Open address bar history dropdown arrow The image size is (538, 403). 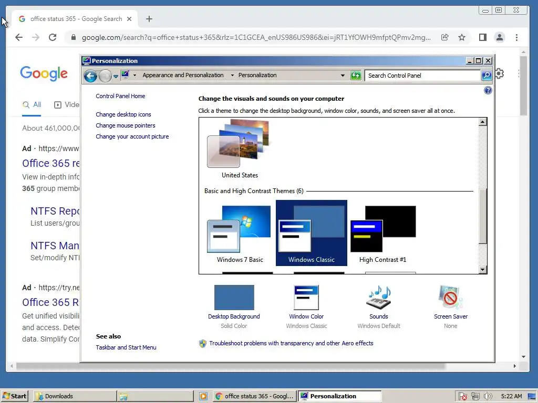pos(343,76)
